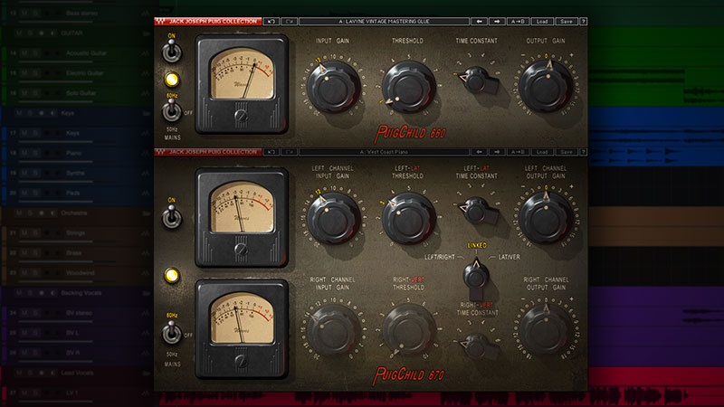Select the Solo Guitar track in track list
The height and width of the screenshot is (407, 724).
81,93
